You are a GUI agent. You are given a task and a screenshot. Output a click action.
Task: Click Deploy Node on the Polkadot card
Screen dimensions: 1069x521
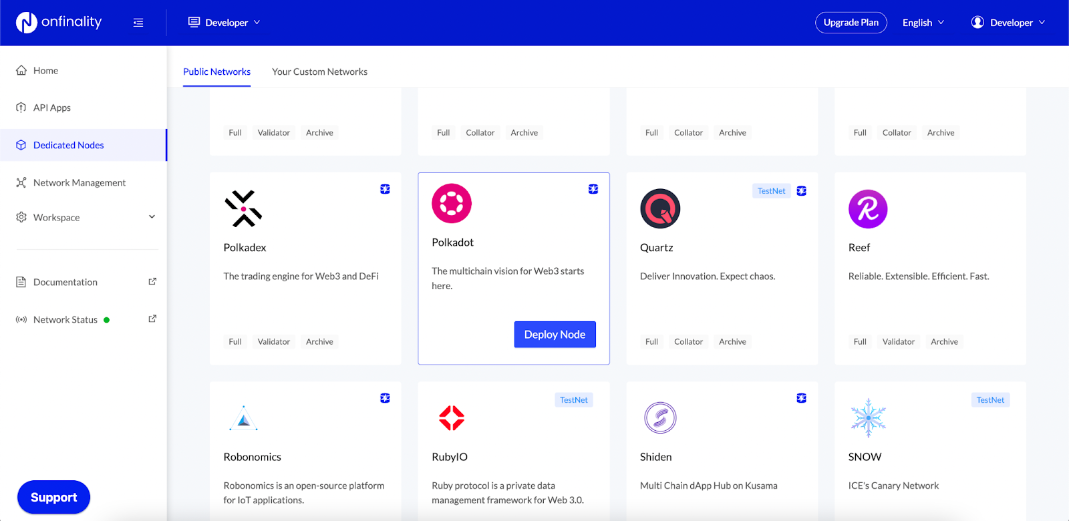click(x=555, y=335)
